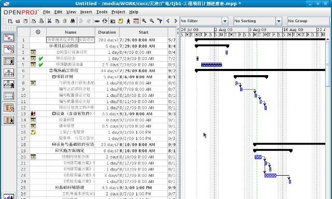332x199 pixels.
Task: Click the Link tasks chain icon
Action: [x=97, y=21]
